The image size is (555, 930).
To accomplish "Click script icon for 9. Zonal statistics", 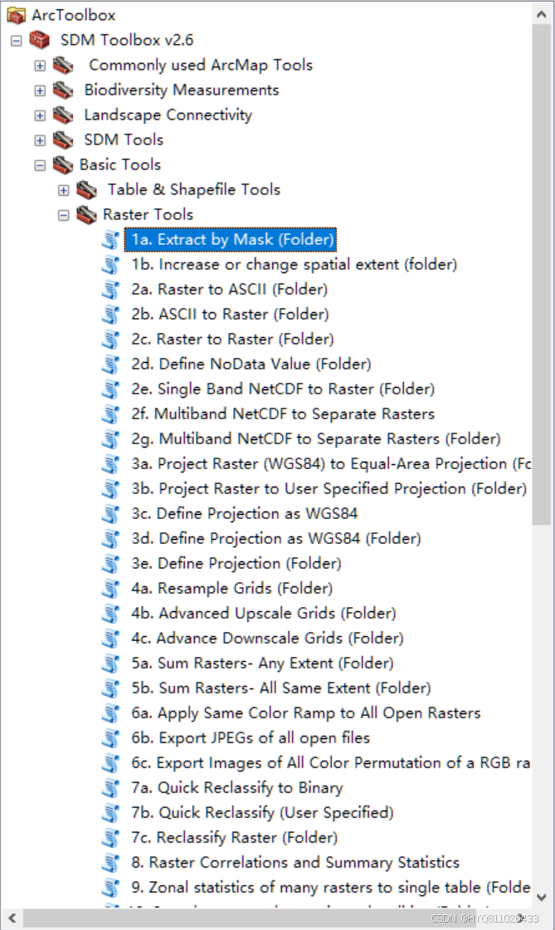I will [x=110, y=888].
